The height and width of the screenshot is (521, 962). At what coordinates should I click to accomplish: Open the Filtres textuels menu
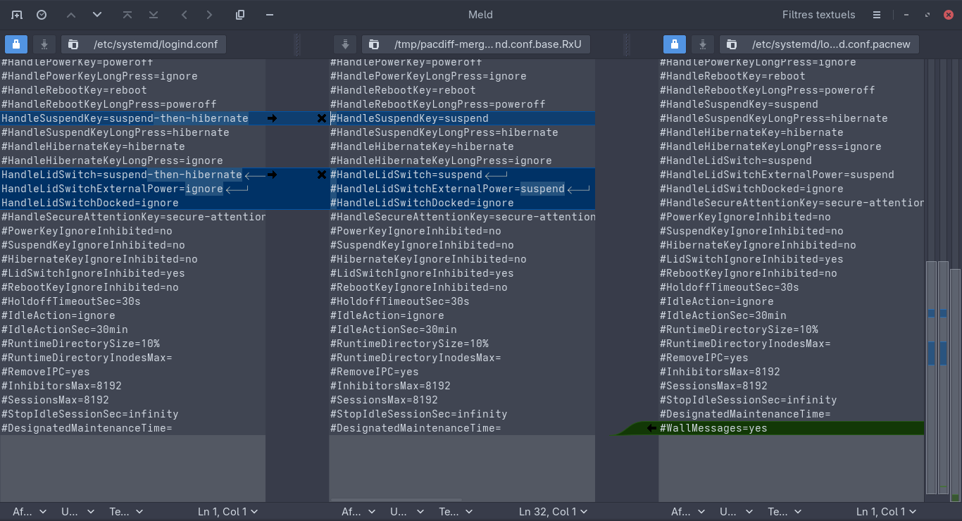[818, 15]
